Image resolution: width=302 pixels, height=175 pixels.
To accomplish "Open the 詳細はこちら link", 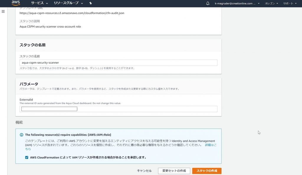I will click(211, 145).
